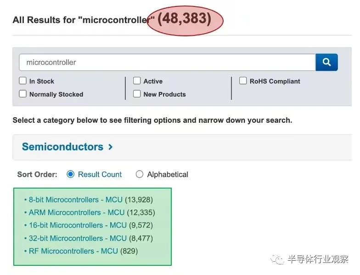Open the Semiconductors category heading
The height and width of the screenshot is (275, 360).
point(62,147)
